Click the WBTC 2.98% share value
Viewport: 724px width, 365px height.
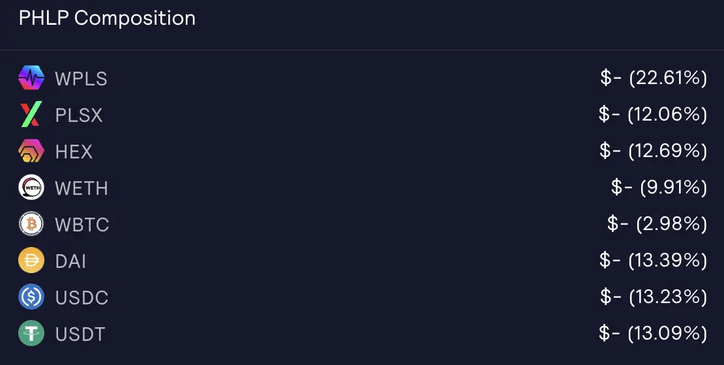[x=657, y=224]
